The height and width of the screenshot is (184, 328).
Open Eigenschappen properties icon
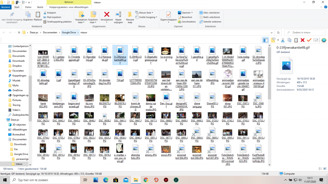[x=168, y=14]
